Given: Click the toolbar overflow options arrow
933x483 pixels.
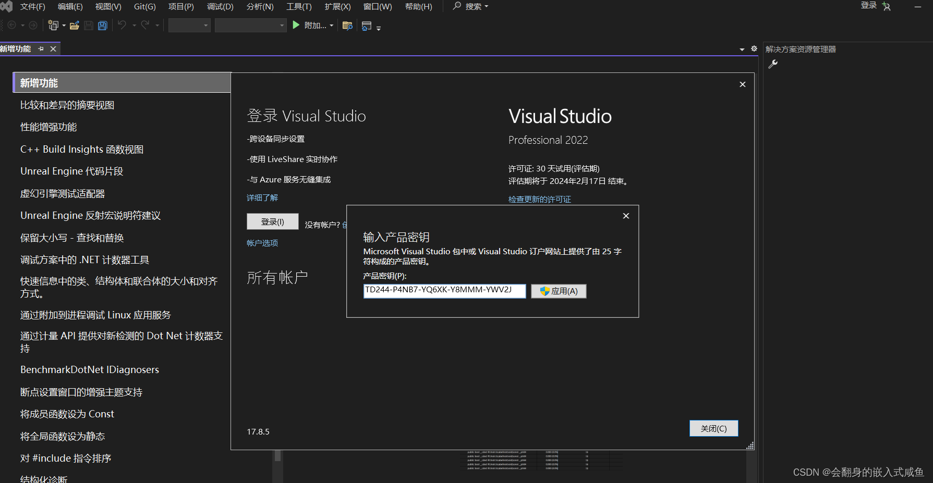Looking at the screenshot, I should [x=379, y=28].
